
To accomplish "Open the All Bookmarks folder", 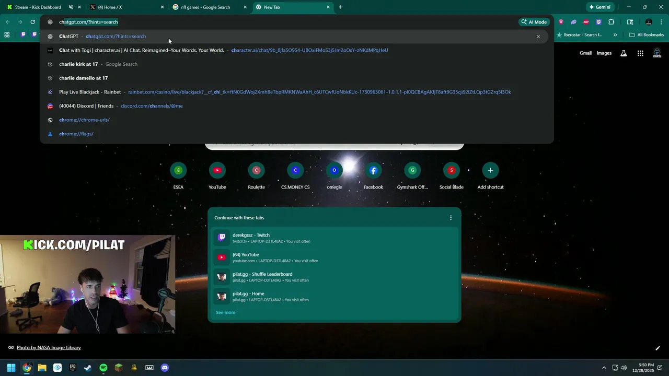I will coord(647,35).
